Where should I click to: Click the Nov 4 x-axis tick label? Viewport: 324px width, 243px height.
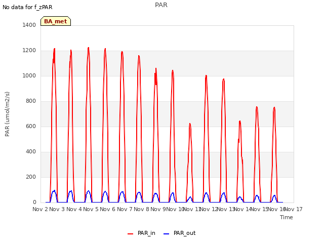pyautogui.click(x=74, y=209)
